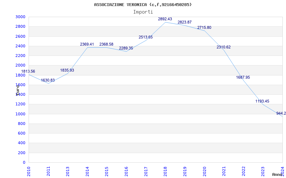
Task: Click y-axis value 400
Action: pyautogui.click(x=21, y=143)
